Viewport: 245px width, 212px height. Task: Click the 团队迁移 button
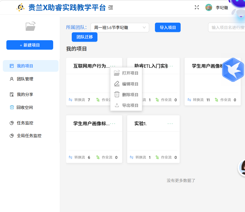pyautogui.click(x=84, y=37)
